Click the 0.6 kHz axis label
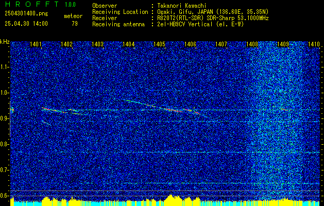Image resolution: width=324 pixels, height=206 pixels. 4,196
